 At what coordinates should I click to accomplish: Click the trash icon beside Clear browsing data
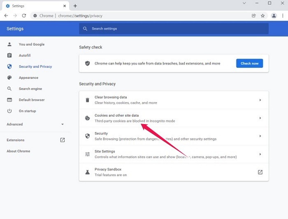(x=87, y=100)
